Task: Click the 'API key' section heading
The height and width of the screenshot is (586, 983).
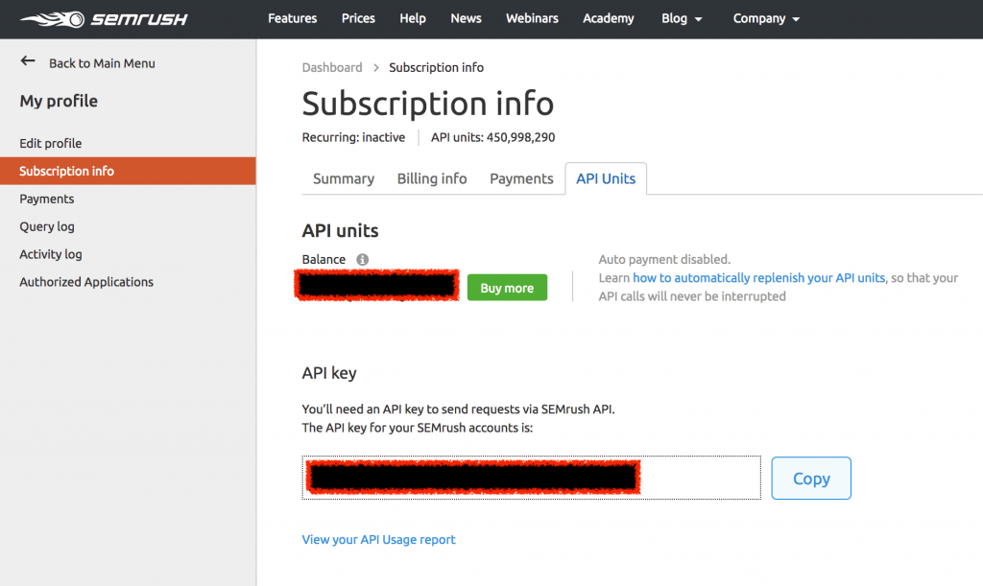Action: 329,373
